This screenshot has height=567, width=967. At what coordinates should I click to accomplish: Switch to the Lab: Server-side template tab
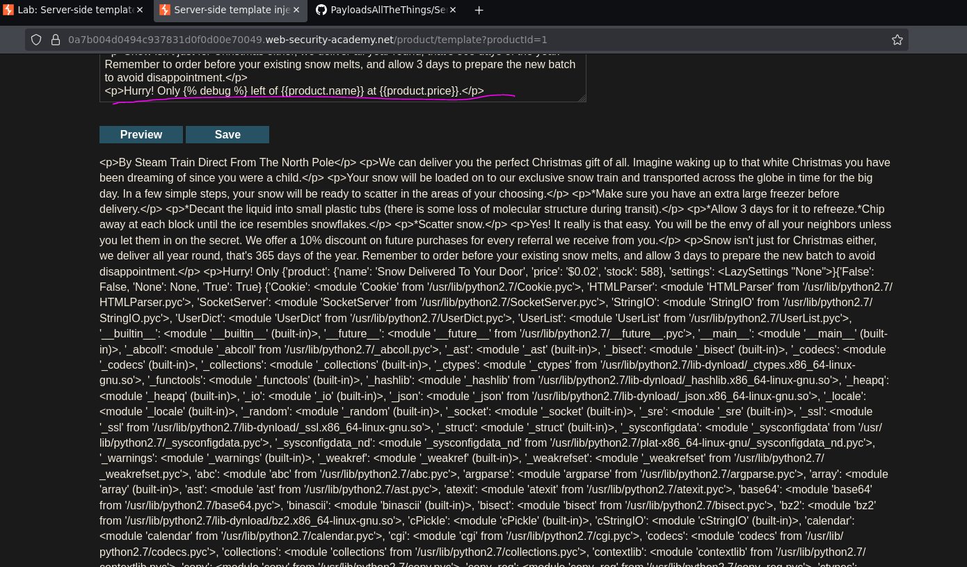point(74,10)
